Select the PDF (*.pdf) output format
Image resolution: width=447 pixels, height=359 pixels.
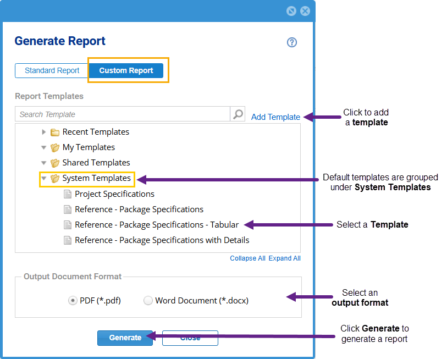(73, 301)
